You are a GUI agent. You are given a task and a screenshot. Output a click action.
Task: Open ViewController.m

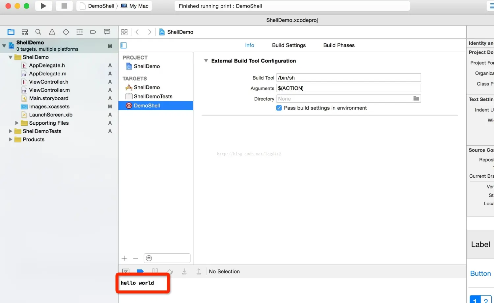click(x=49, y=90)
